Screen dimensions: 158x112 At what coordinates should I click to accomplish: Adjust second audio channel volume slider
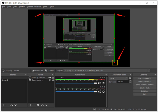(76, 92)
